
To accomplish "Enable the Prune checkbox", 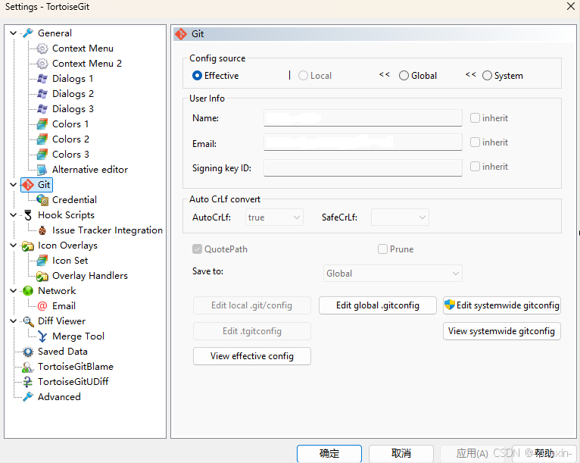I will [x=382, y=249].
